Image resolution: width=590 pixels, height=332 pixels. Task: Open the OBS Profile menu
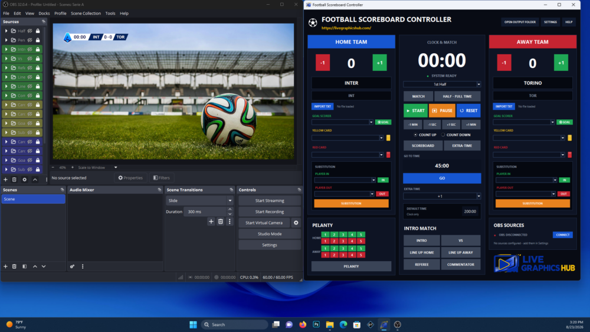[60, 13]
